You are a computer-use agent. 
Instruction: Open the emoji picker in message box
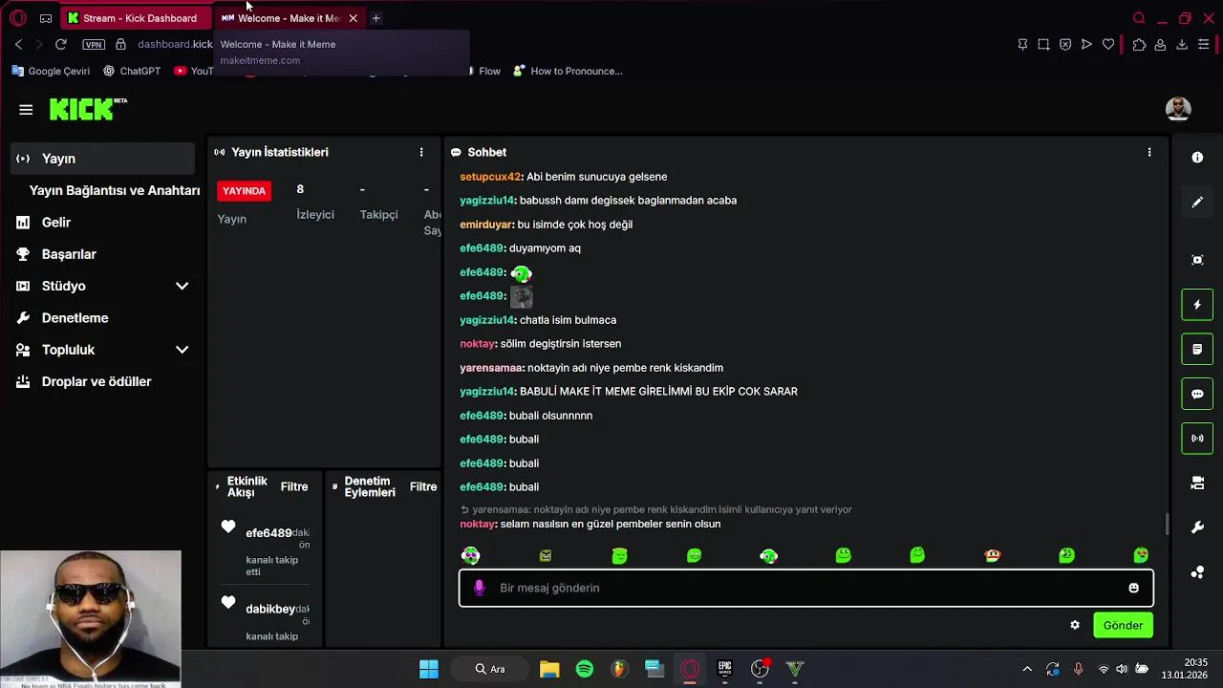(1134, 588)
